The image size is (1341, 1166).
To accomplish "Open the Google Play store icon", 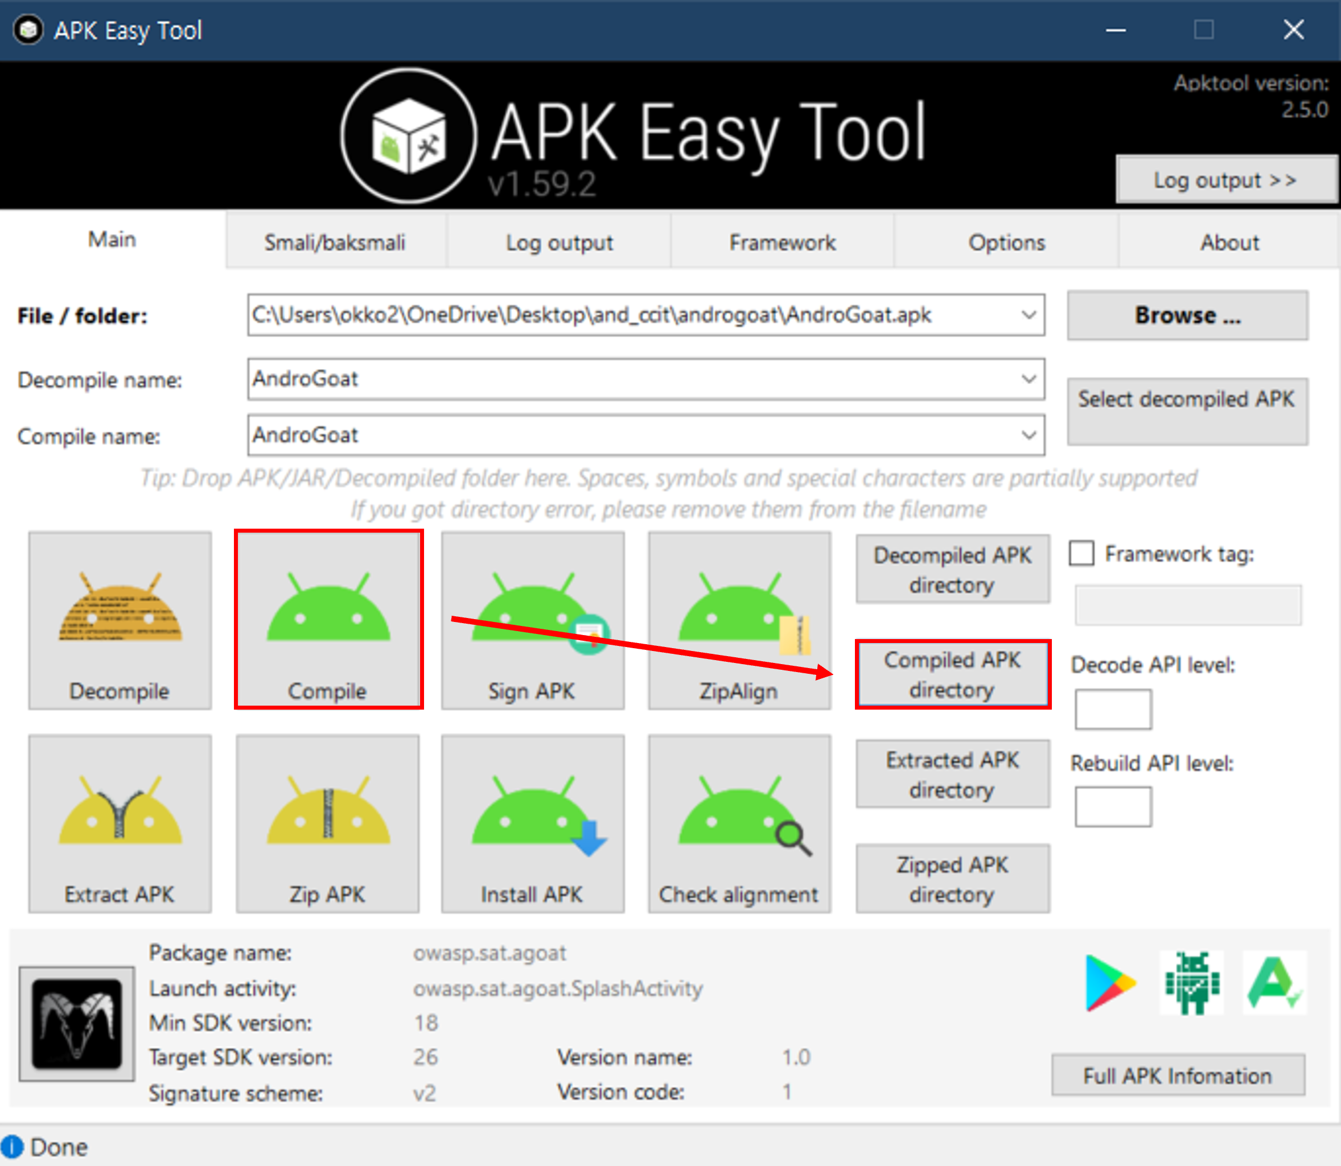I will [x=1109, y=983].
